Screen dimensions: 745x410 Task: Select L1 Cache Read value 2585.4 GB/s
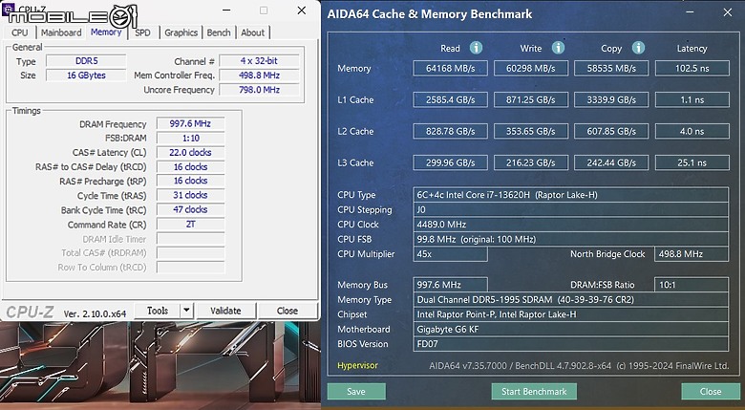[450, 100]
